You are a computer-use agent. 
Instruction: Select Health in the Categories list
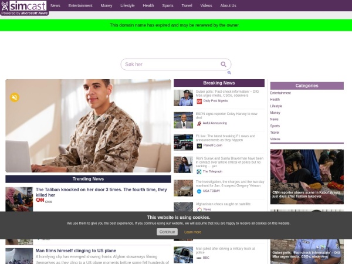[x=275, y=100]
